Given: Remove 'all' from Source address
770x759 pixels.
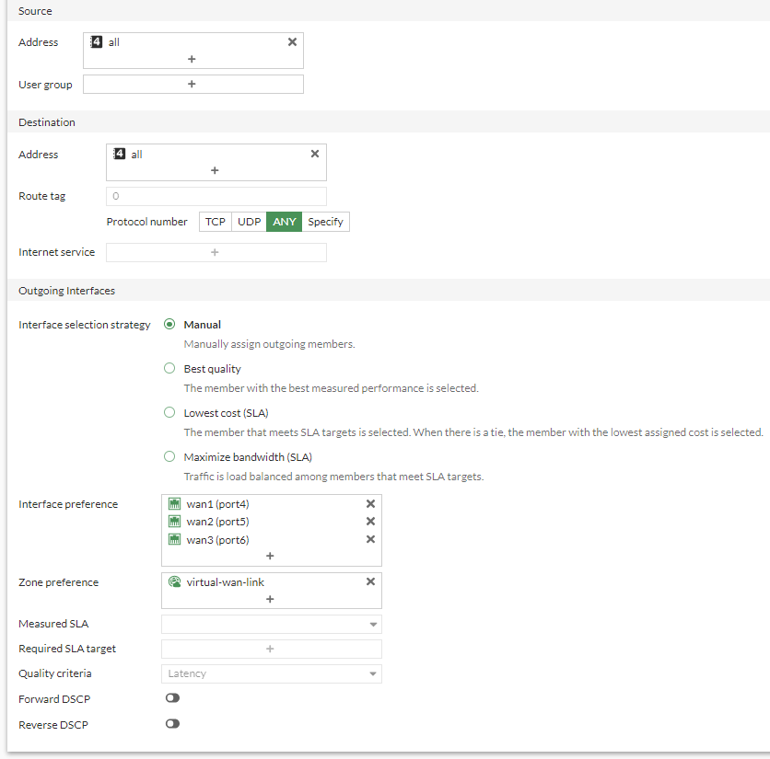Looking at the screenshot, I should point(292,42).
